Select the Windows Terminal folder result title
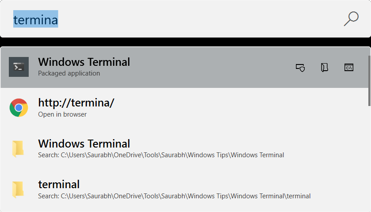The height and width of the screenshot is (212, 371). pyautogui.click(x=84, y=144)
